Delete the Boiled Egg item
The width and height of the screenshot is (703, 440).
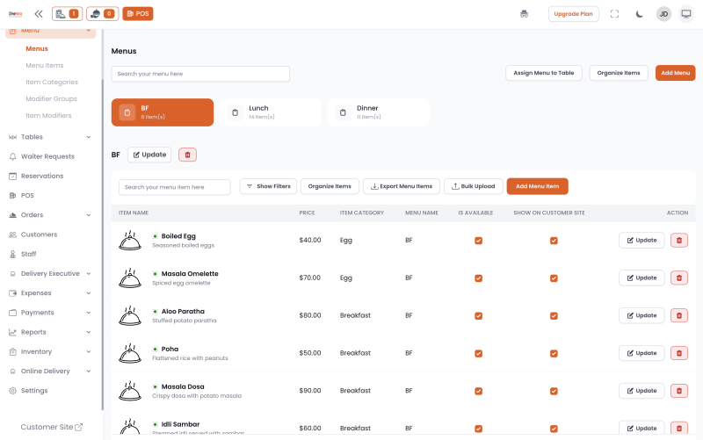pyautogui.click(x=678, y=240)
